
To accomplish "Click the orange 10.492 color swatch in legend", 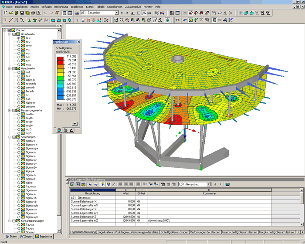I will click(x=60, y=66).
